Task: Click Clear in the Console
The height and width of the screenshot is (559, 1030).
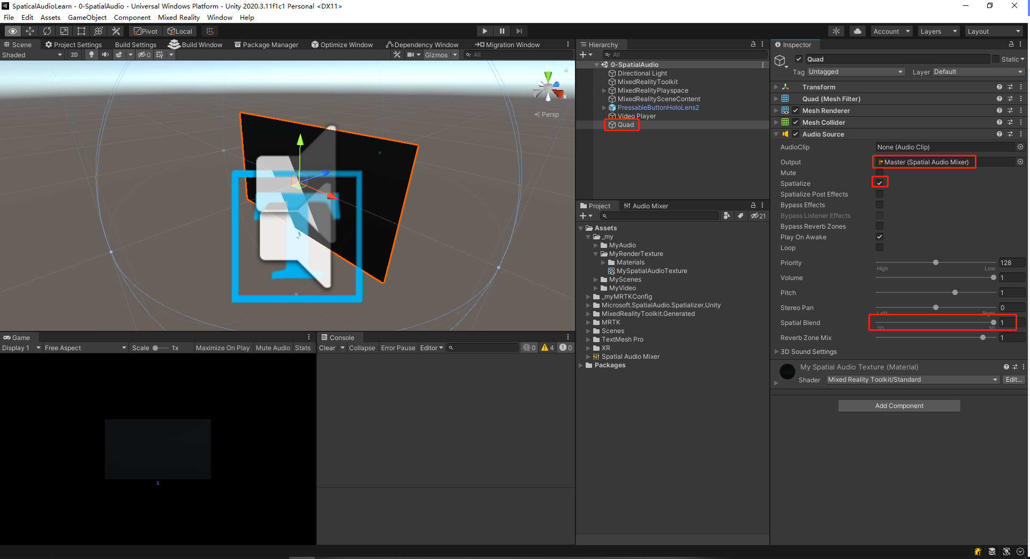Action: click(327, 348)
